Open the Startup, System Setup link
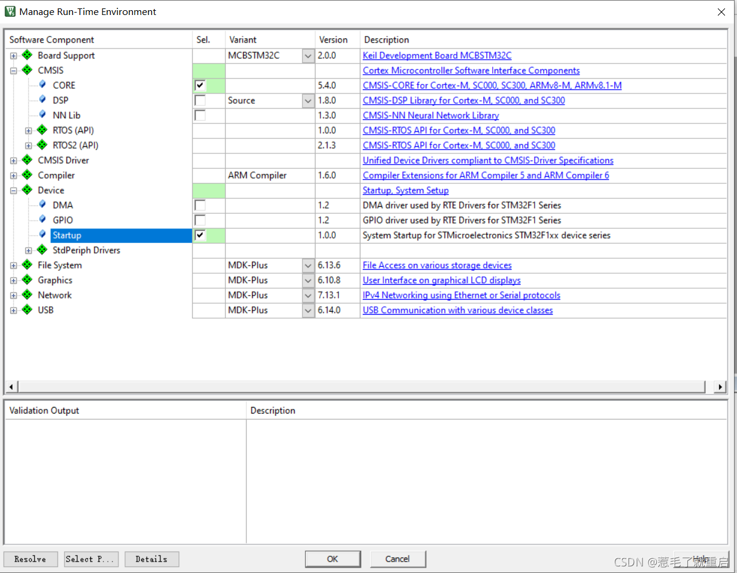The width and height of the screenshot is (737, 573). 405,190
